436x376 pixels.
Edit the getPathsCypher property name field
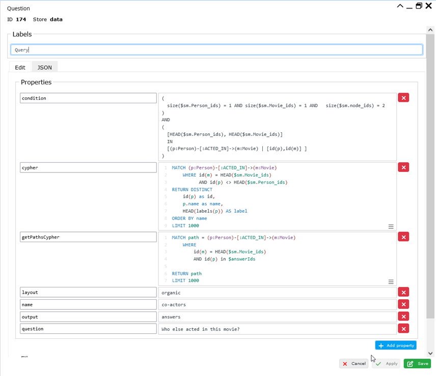tap(88, 237)
